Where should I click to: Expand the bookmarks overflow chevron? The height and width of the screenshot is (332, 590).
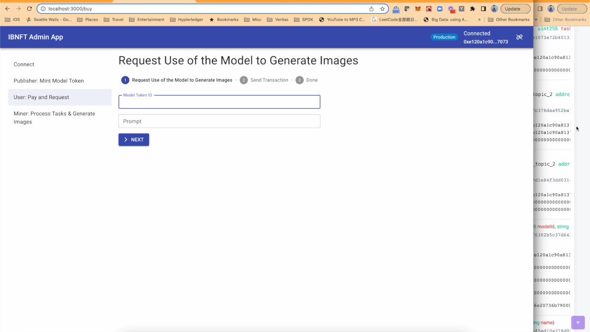(x=479, y=19)
